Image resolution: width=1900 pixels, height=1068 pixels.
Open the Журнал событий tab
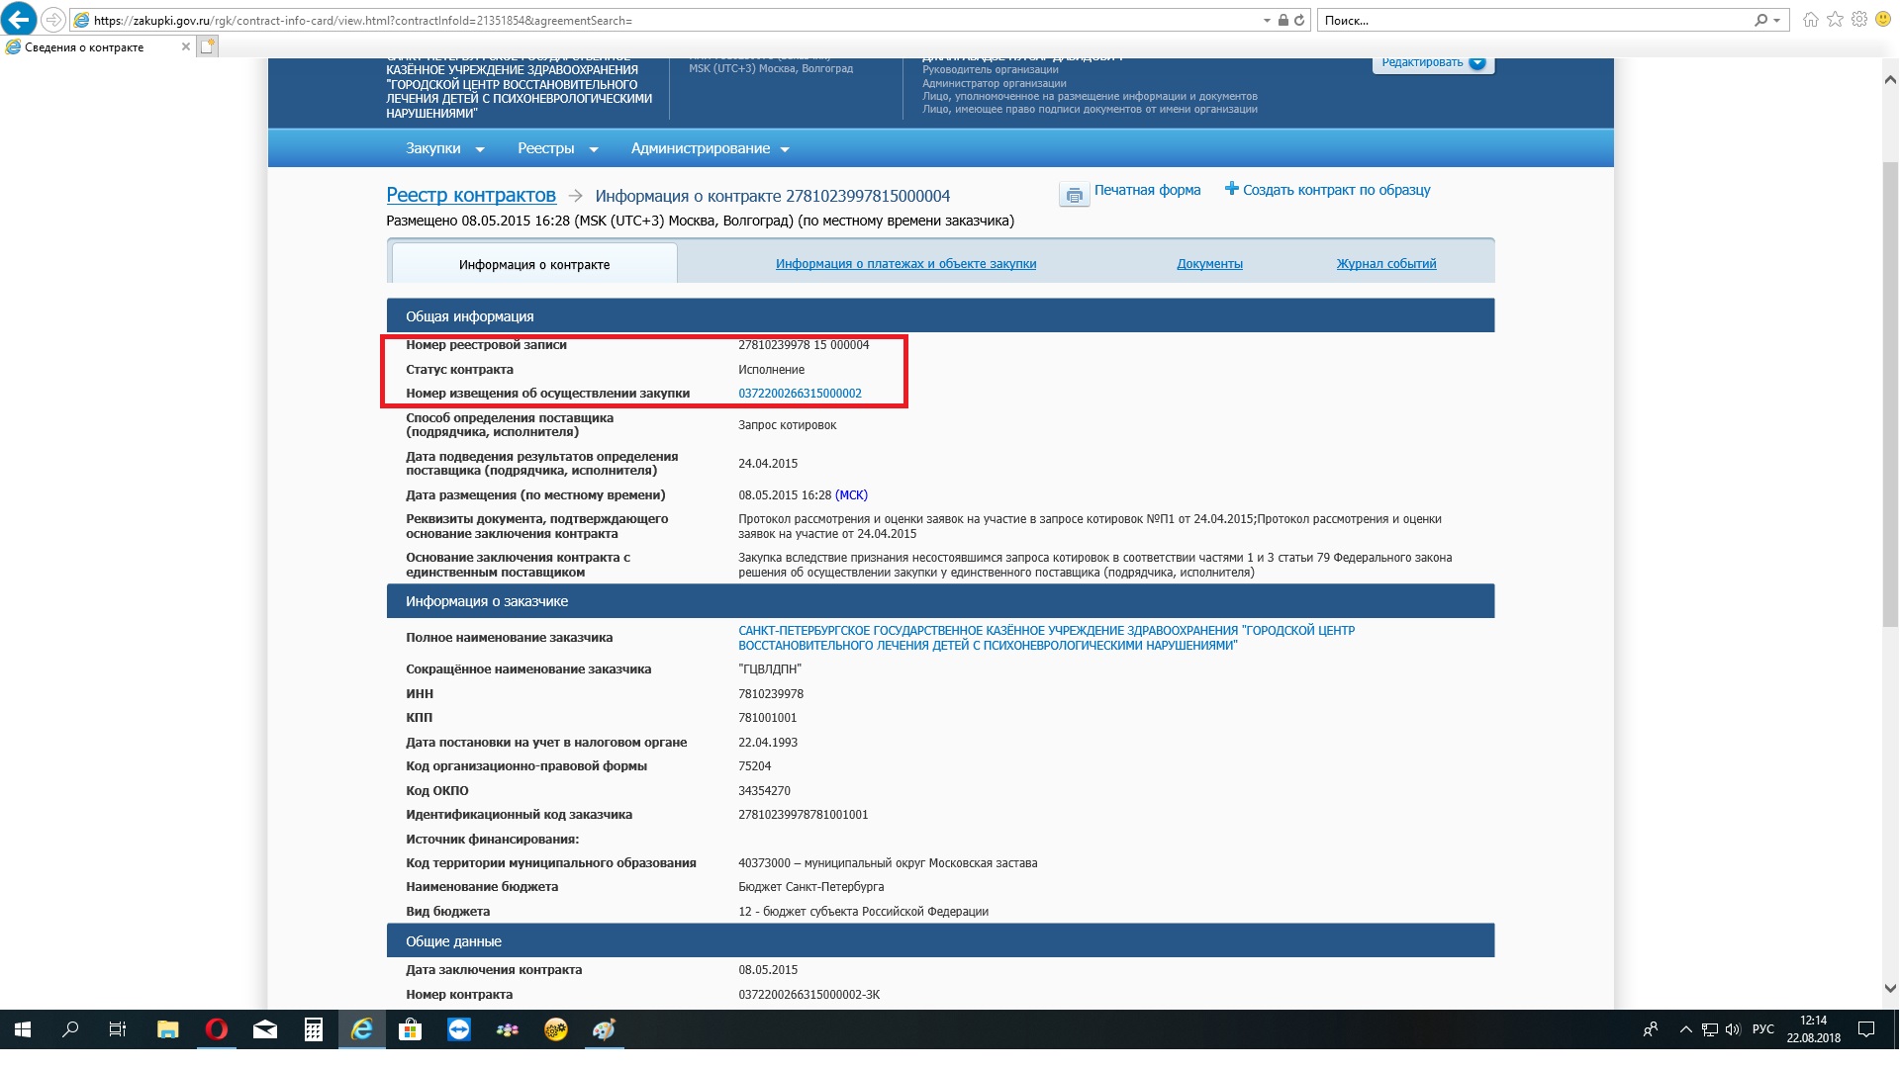pyautogui.click(x=1385, y=264)
